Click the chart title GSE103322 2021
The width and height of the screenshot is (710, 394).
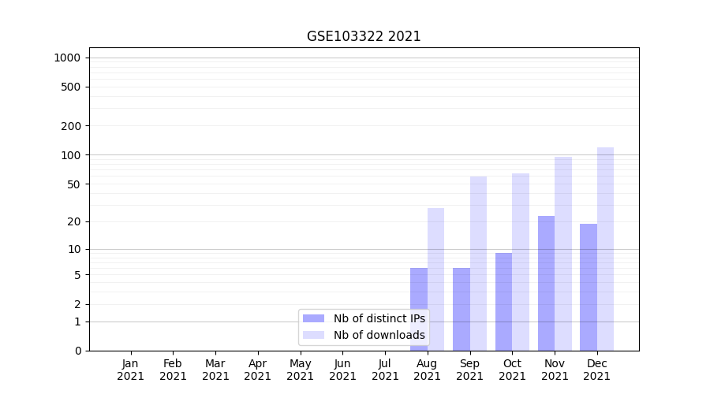pyautogui.click(x=364, y=37)
